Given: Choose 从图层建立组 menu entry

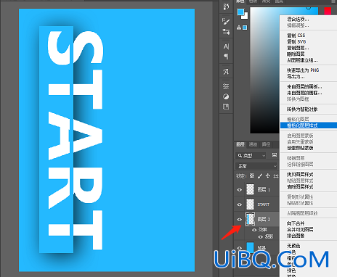Looking at the screenshot, I should click(302, 60).
